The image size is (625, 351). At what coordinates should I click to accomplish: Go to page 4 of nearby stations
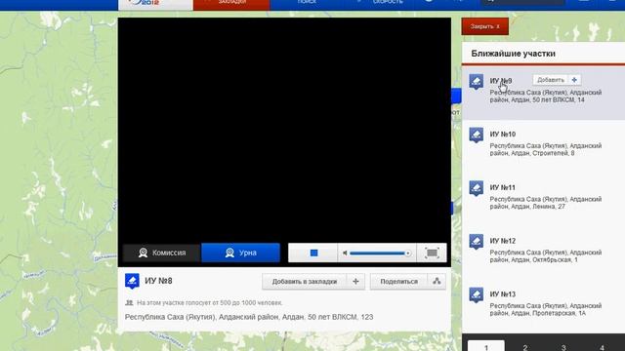click(602, 347)
